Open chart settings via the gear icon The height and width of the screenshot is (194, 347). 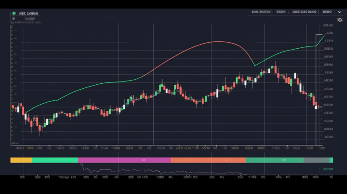[339, 20]
